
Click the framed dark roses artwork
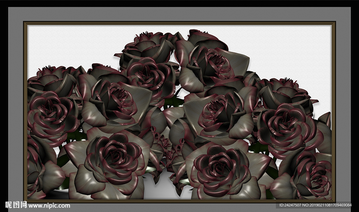click(179, 112)
